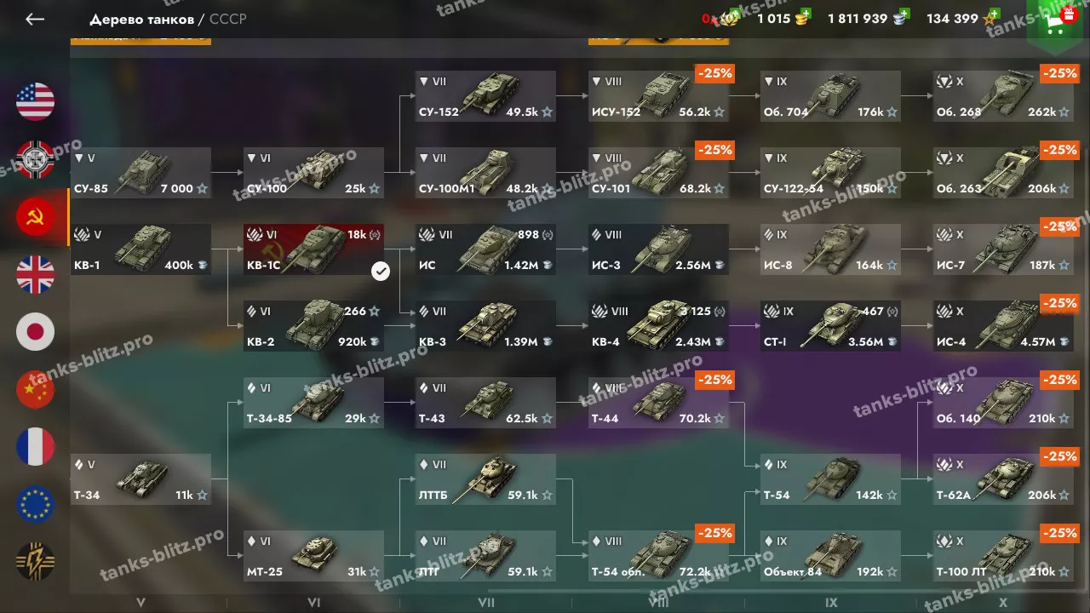
Task: Select the Т-34 tier V tank
Action: [x=141, y=479]
